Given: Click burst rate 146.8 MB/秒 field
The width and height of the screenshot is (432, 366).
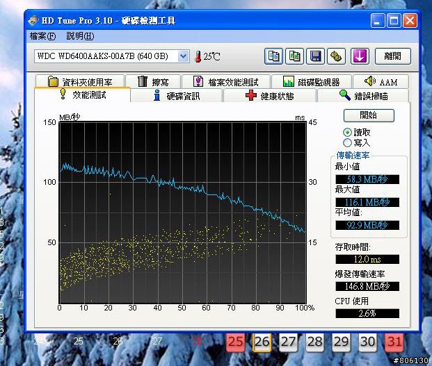Looking at the screenshot, I should click(x=367, y=286).
